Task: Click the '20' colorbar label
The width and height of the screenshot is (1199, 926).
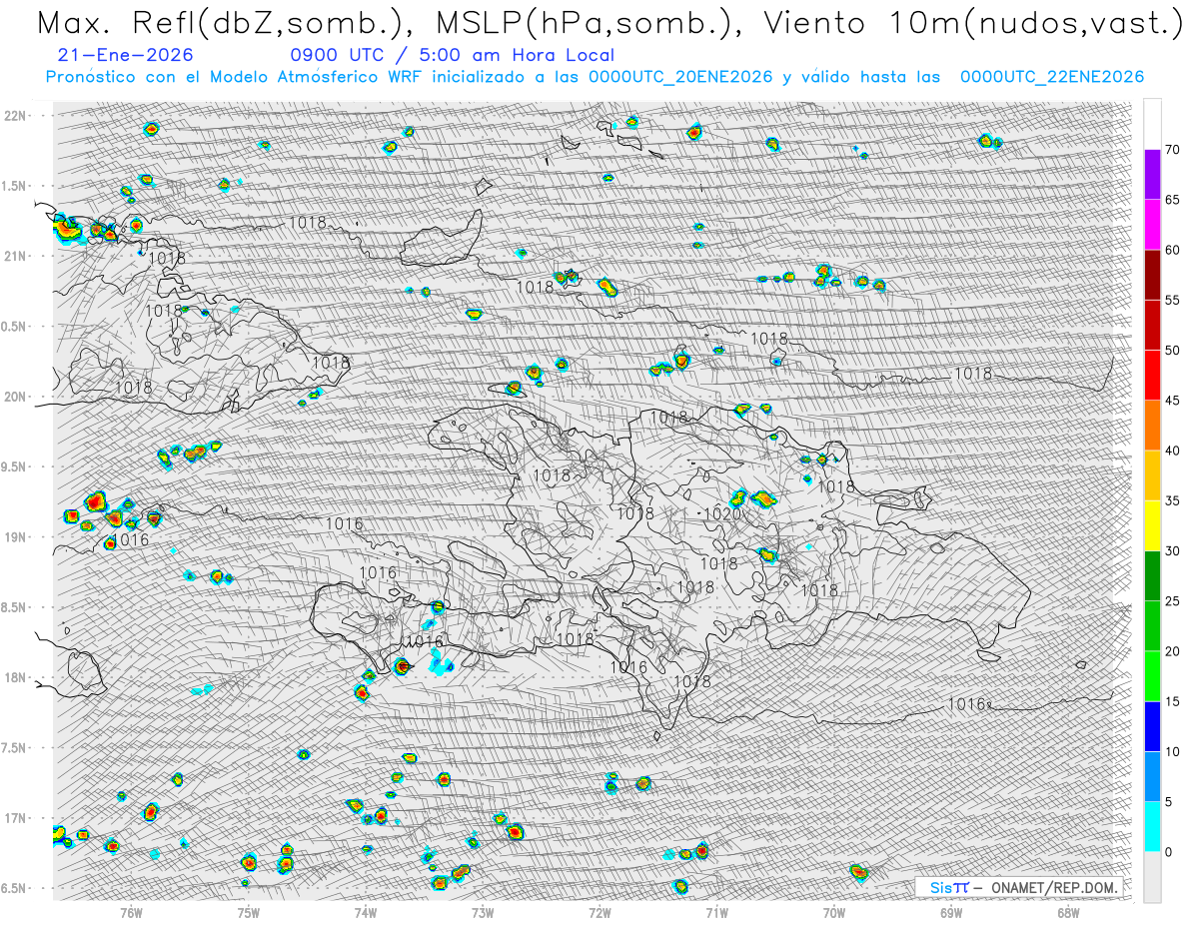Action: click(x=1172, y=651)
